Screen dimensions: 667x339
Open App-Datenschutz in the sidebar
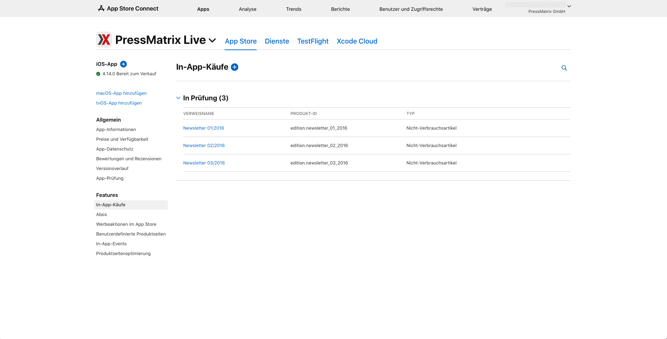pos(115,149)
